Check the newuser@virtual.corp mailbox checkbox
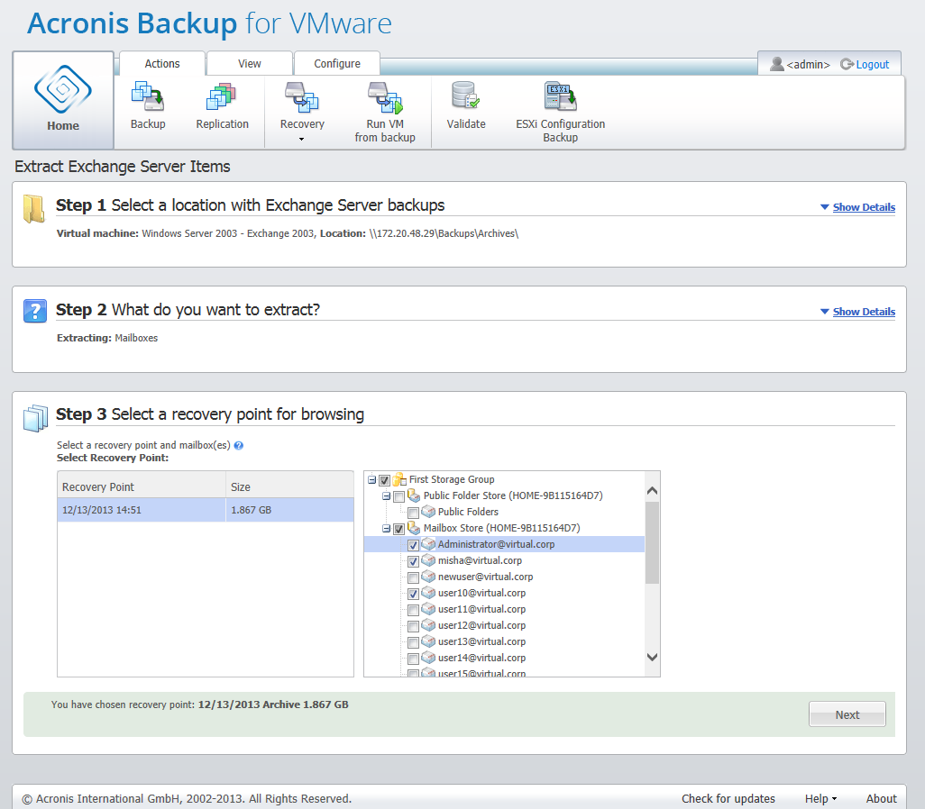The width and height of the screenshot is (925, 809). [x=413, y=577]
